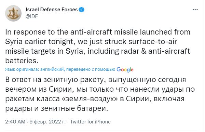
Task: Click the @IDF handle
Action: click(32, 16)
